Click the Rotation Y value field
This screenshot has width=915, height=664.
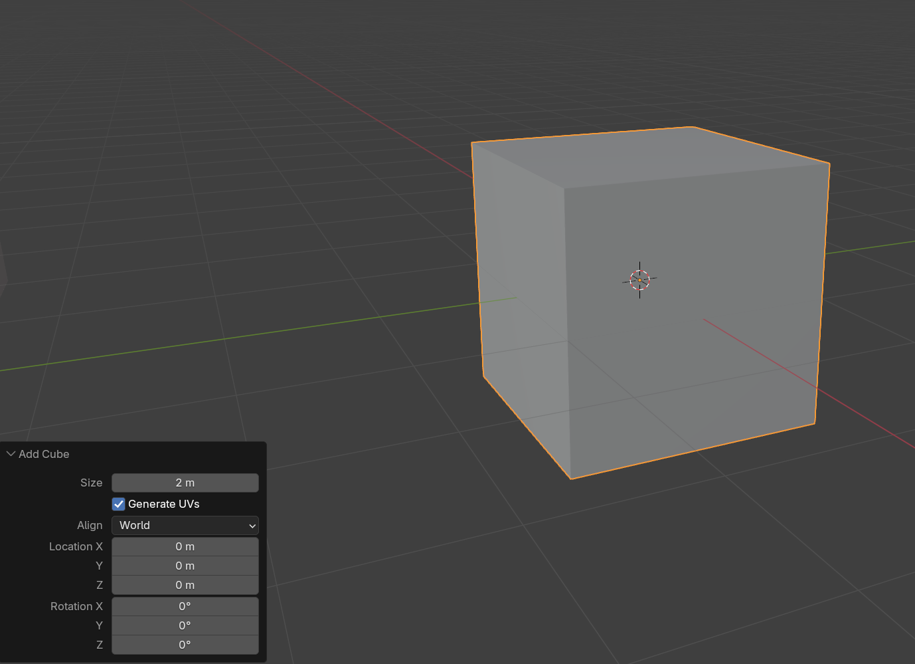point(185,625)
